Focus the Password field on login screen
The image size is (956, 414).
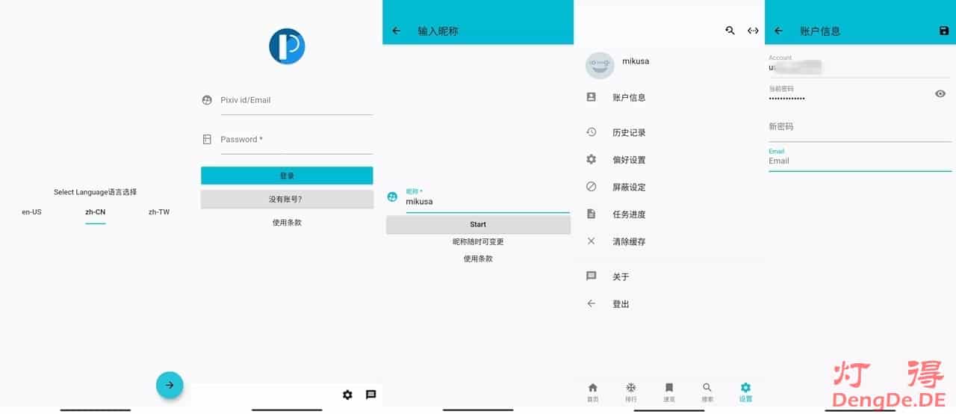[x=296, y=140]
